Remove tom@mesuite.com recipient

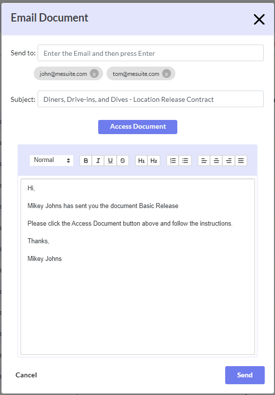[167, 74]
